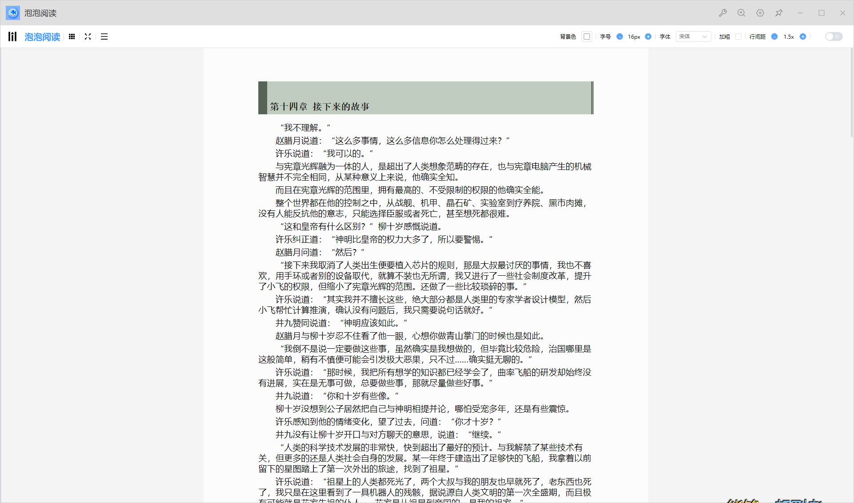Click the line starting 而且在宪章光辉的范围里

tap(410, 190)
